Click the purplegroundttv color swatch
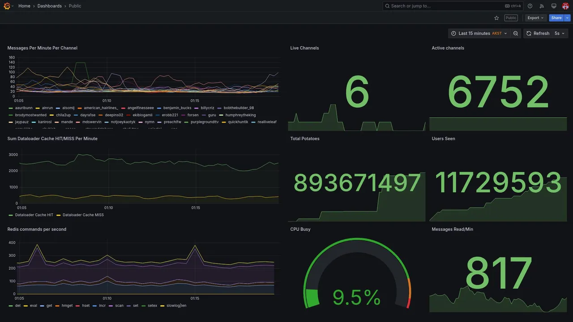The height and width of the screenshot is (322, 573). (186, 122)
